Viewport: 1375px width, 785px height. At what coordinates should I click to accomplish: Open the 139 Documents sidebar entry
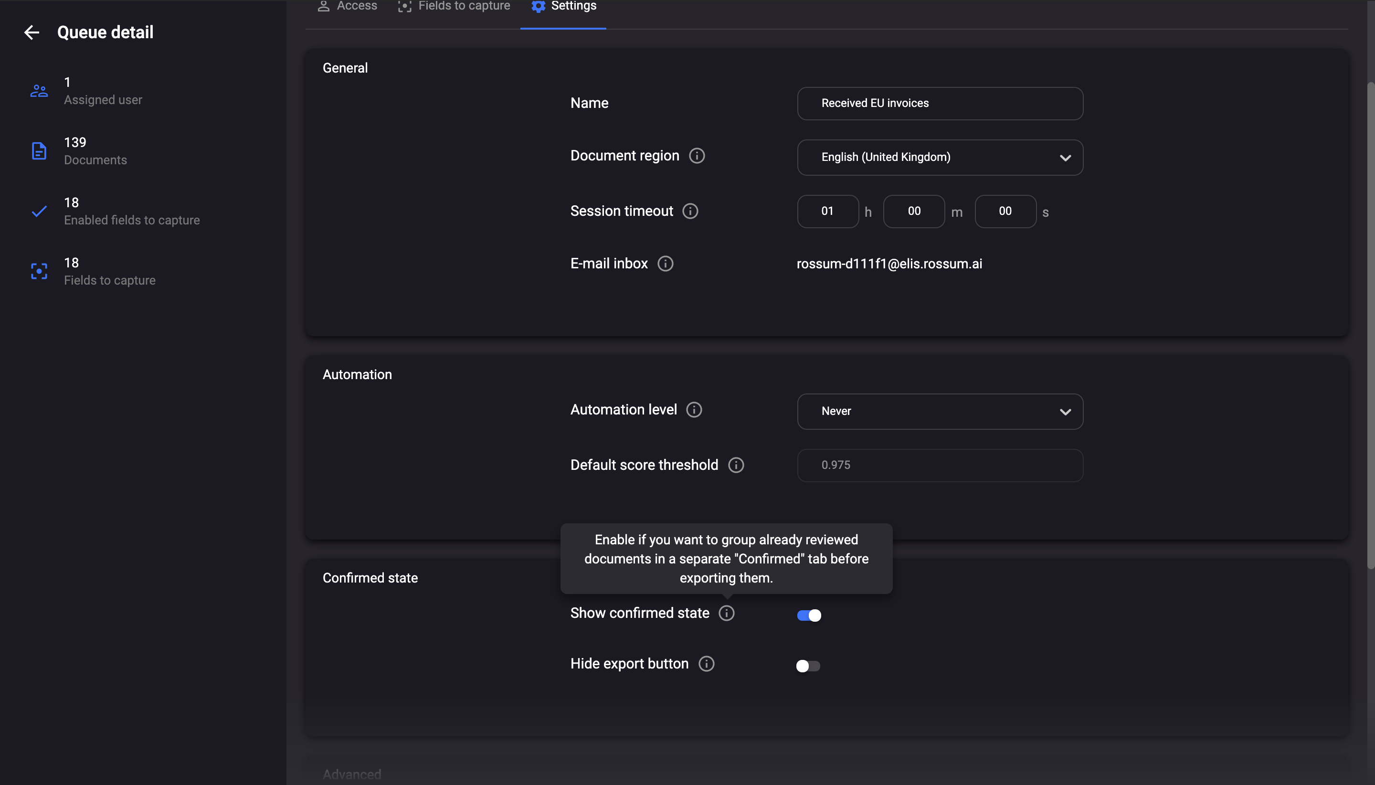click(x=95, y=151)
